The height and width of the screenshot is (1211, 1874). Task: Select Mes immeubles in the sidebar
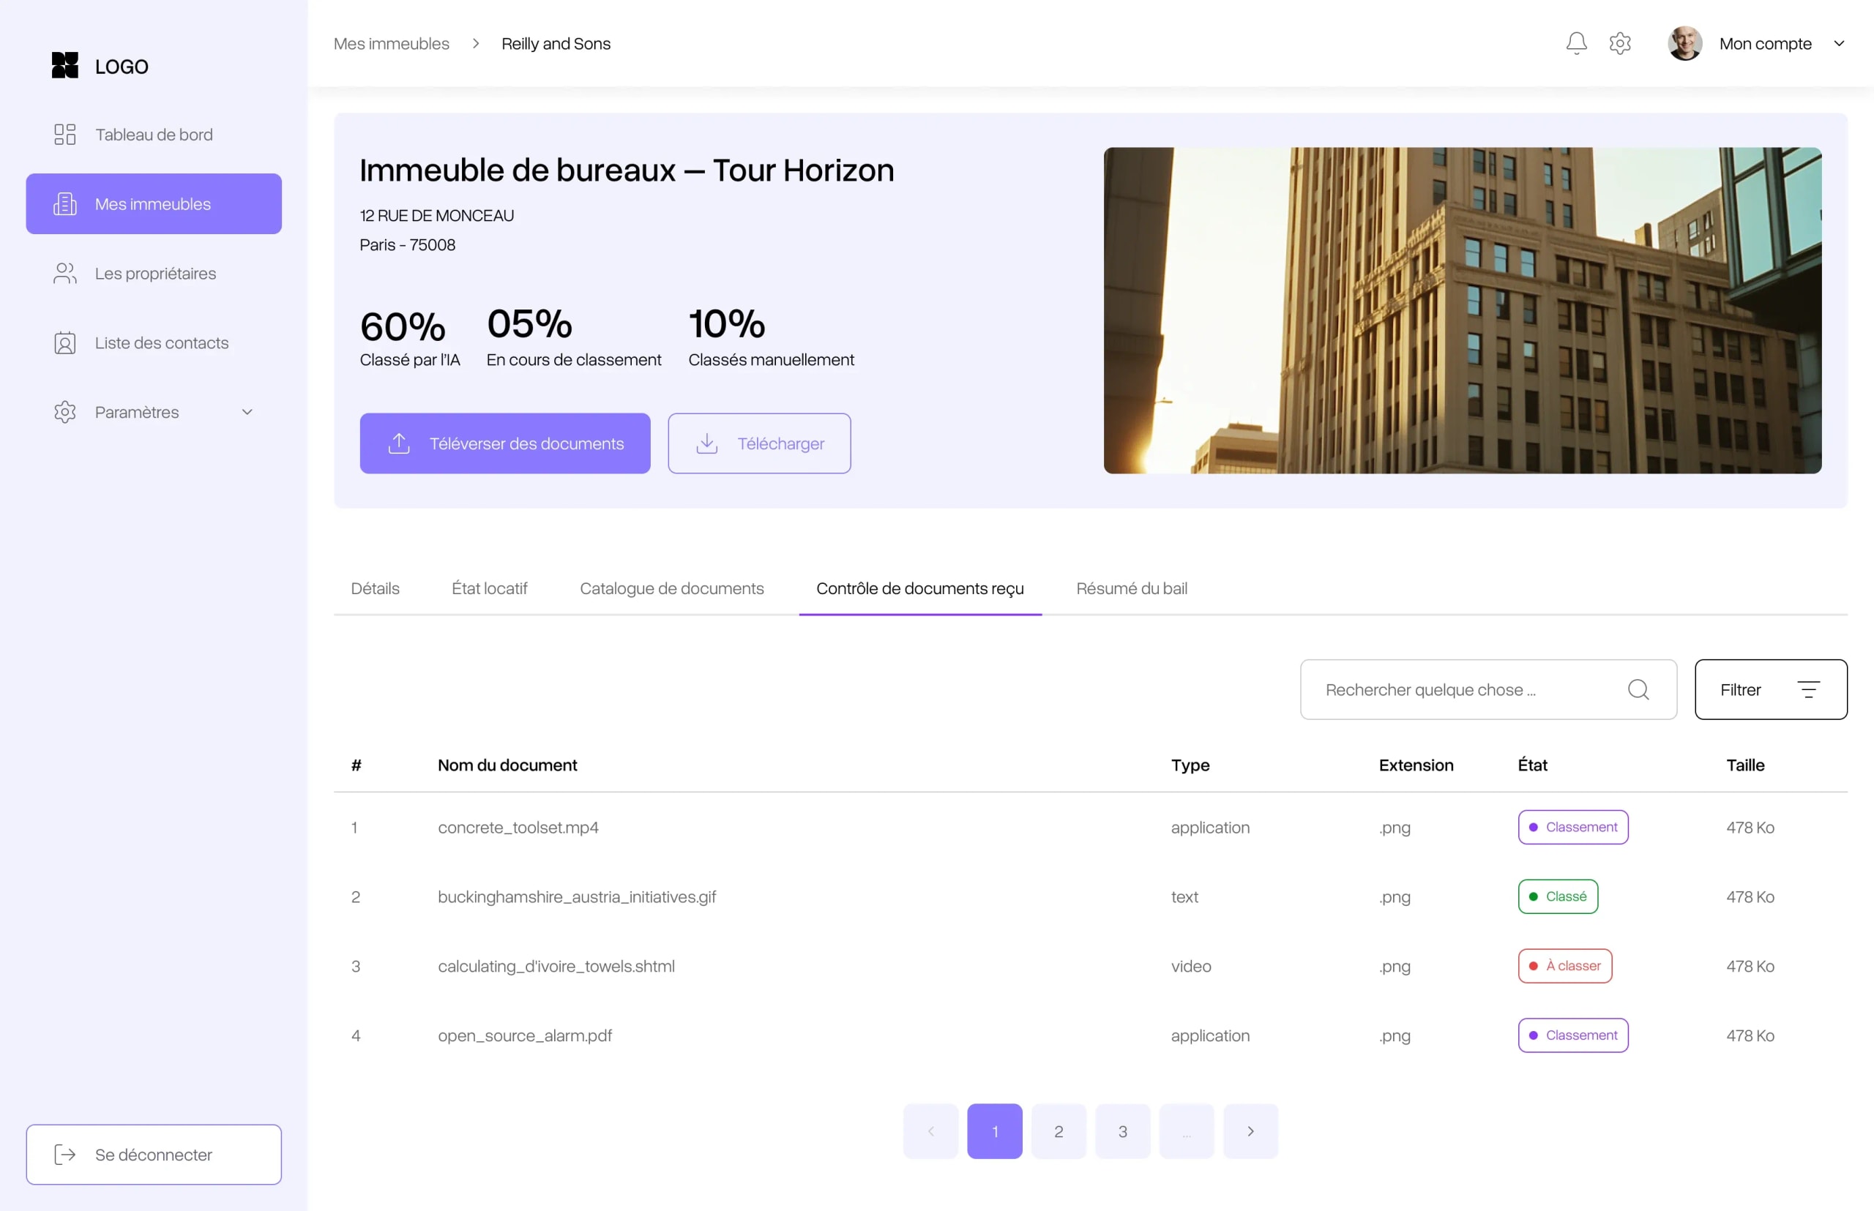[154, 203]
